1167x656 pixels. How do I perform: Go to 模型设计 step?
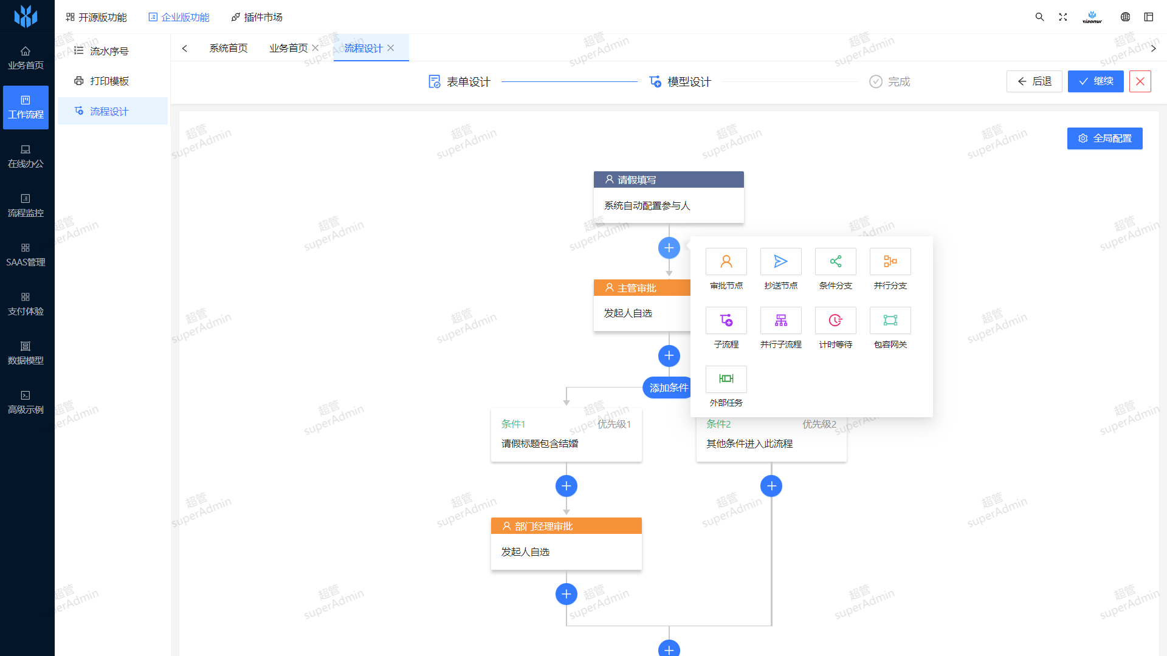[x=680, y=81]
